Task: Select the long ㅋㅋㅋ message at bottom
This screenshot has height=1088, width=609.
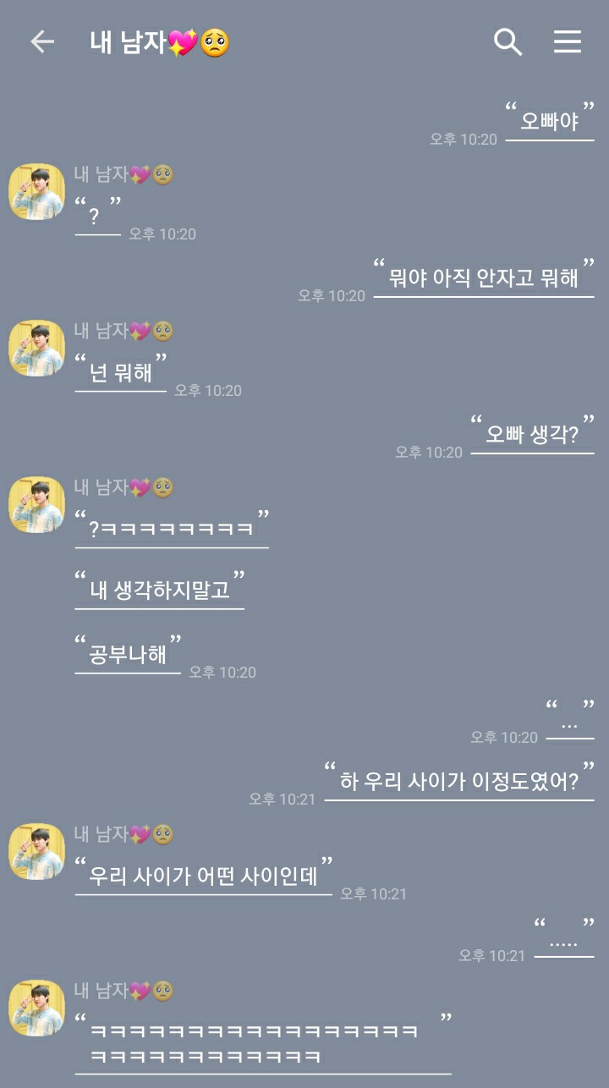Action: [263, 1042]
